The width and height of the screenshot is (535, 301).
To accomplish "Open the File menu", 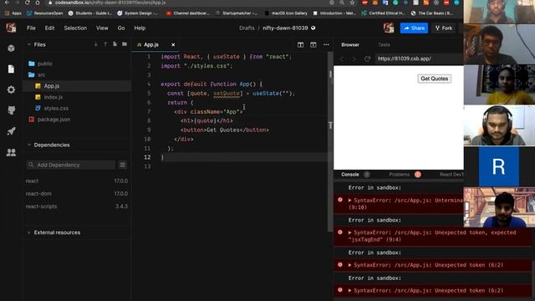I will [x=31, y=28].
